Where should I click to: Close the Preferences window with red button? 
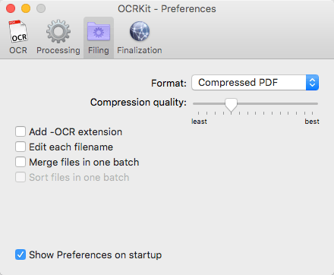(11, 8)
